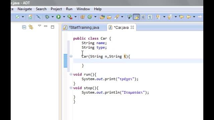214x120 pixels.
Task: Maximize the left panel view
Action: 52,27
